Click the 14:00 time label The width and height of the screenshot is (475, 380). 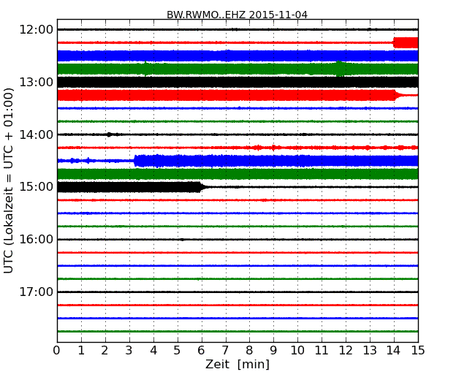[37, 134]
